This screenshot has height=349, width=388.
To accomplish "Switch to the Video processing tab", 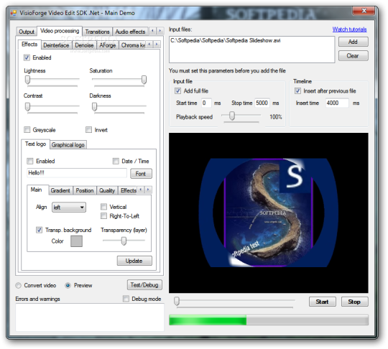I will (x=60, y=31).
